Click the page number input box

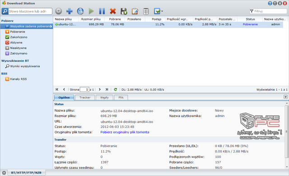pos(84,89)
